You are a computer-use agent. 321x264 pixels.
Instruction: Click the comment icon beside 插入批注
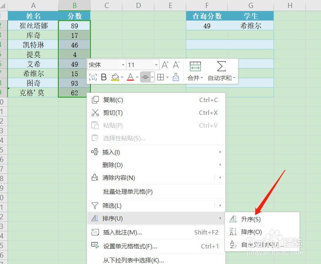click(x=95, y=232)
